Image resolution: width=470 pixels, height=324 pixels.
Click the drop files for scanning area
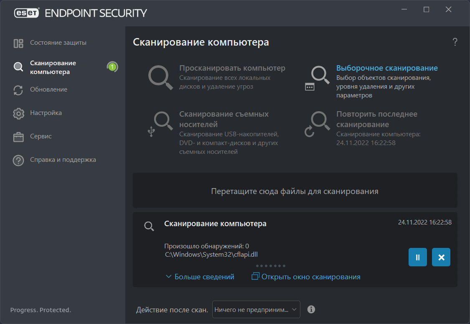(x=295, y=191)
